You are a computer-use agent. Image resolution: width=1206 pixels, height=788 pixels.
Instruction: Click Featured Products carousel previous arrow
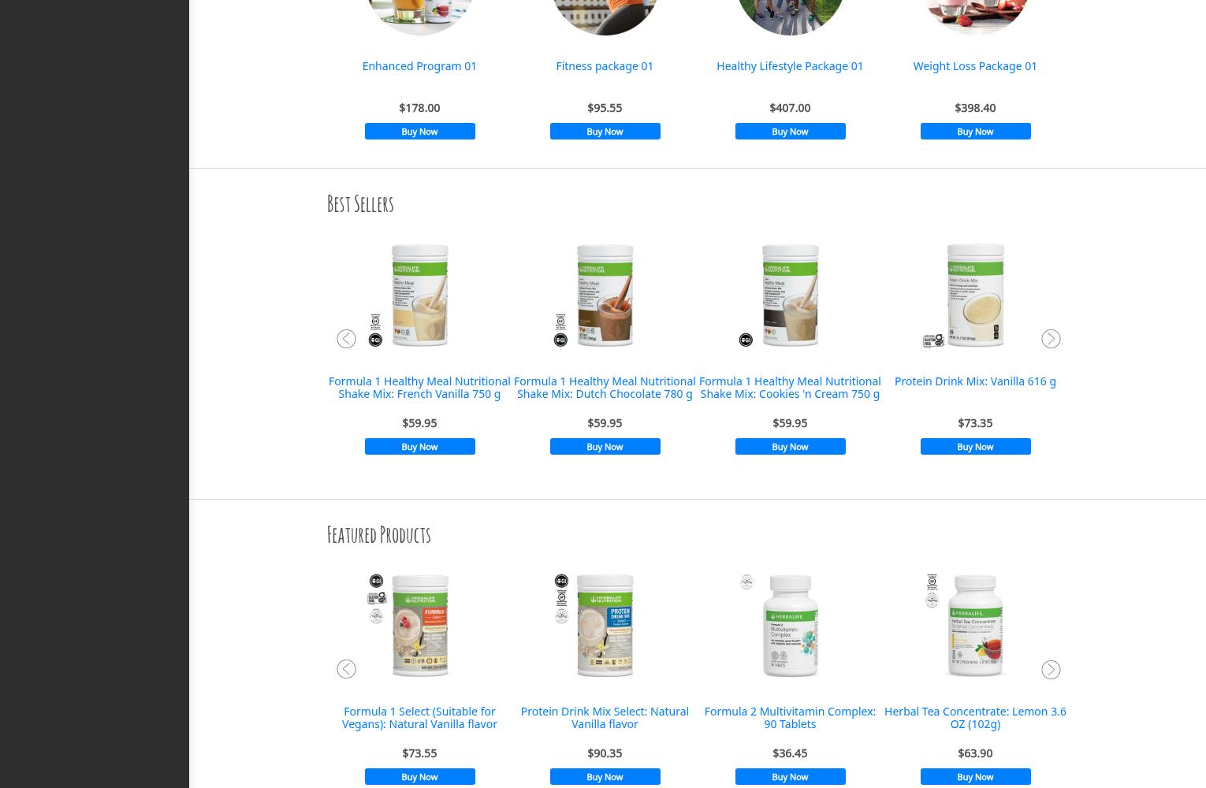[x=346, y=669]
